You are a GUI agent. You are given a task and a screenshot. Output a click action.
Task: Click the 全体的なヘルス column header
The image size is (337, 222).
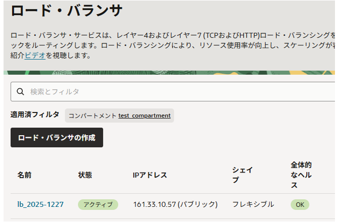point(301,175)
